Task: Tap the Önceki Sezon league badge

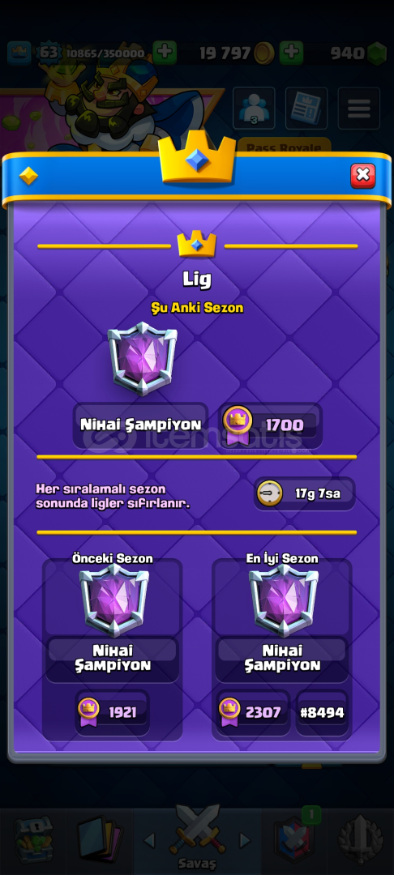Action: (113, 600)
